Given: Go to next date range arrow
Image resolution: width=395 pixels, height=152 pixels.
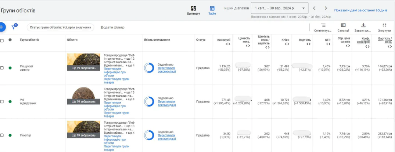Looking at the screenshot, I should 326,8.
